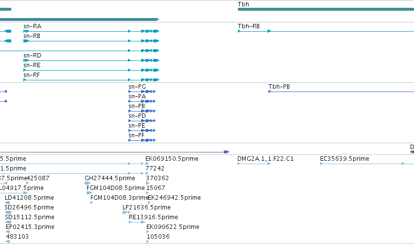414x244 pixels.
Task: Click the L04917.5prime EST label
Action: coord(22,188)
